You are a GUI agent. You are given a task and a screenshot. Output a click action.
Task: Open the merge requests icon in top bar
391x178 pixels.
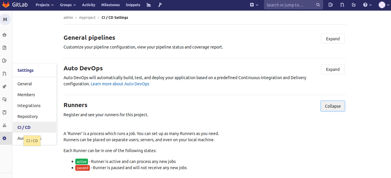pos(342,5)
